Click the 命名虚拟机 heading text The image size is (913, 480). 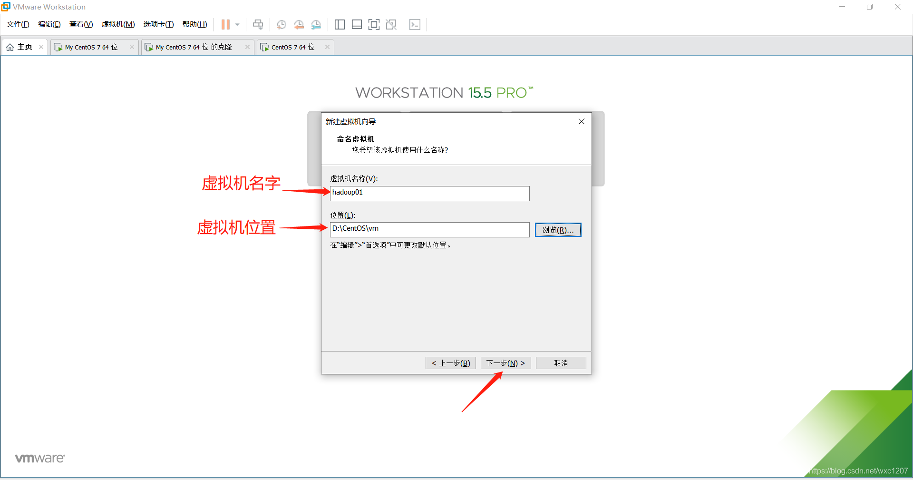(356, 139)
